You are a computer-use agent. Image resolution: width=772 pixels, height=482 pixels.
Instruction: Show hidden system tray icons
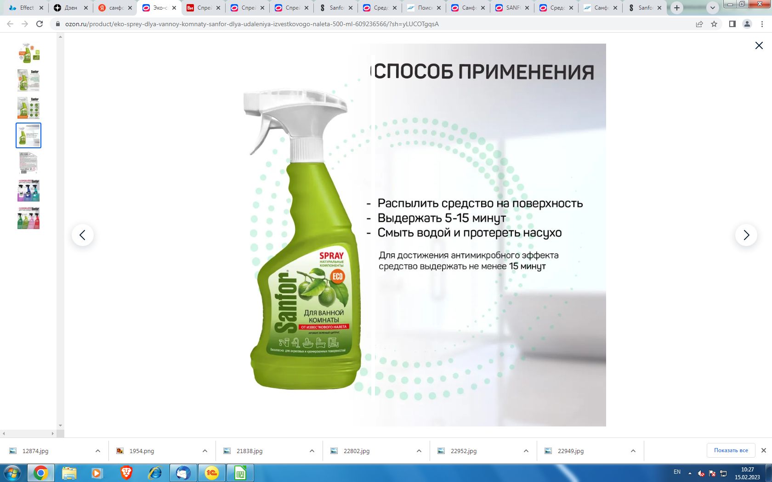coord(690,473)
